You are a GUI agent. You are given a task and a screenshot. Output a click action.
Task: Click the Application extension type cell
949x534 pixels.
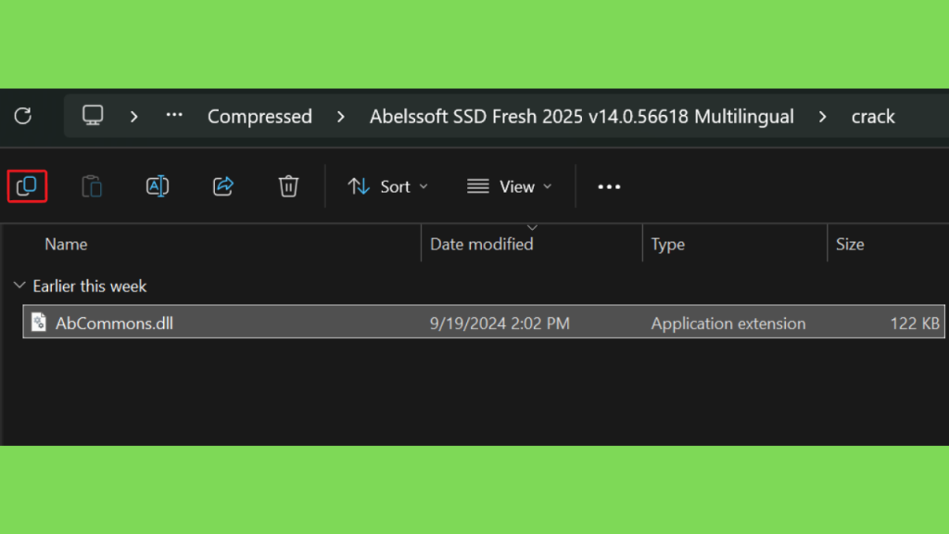(x=728, y=323)
